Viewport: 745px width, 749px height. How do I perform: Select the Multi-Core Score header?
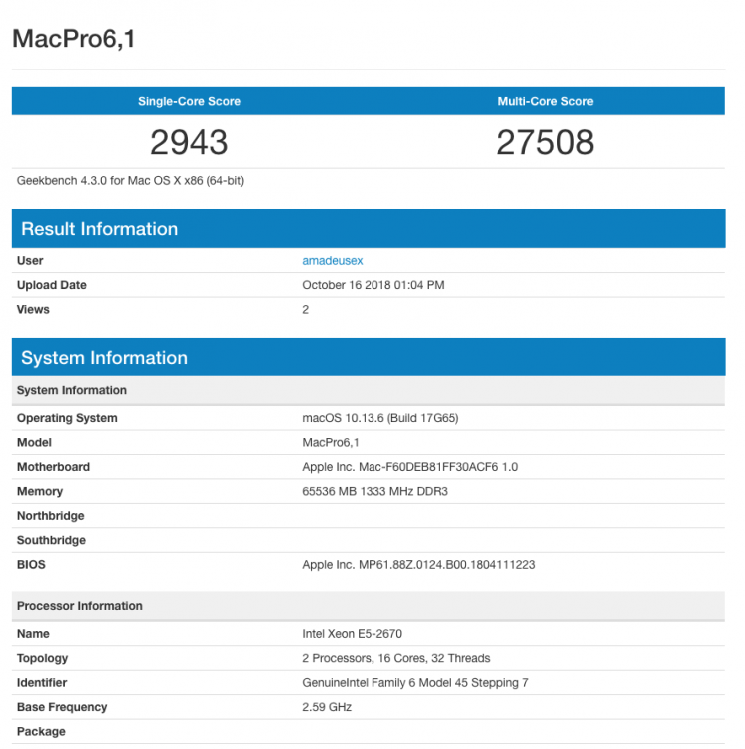[545, 101]
